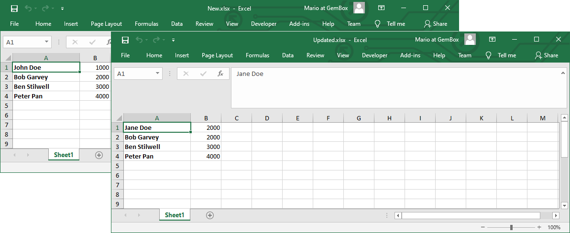Open the Name Box dropdown in New.xlsx

click(47, 42)
